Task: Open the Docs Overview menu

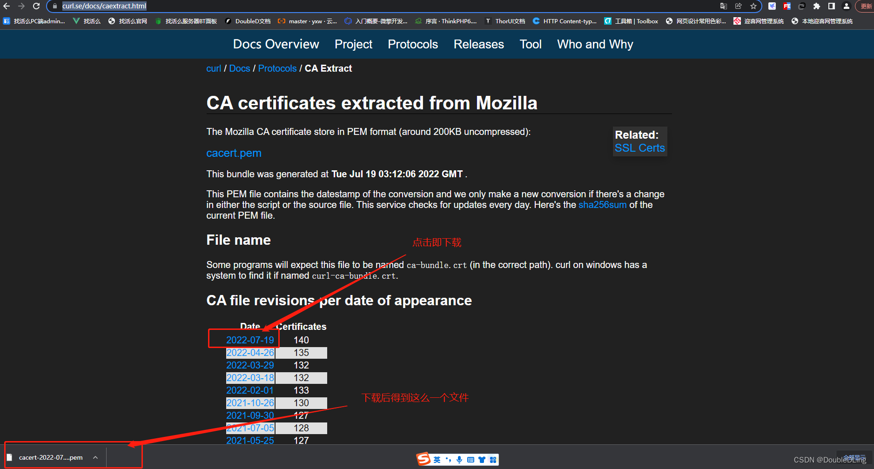Action: (276, 44)
